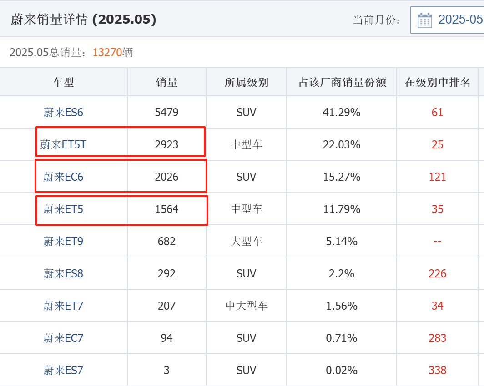The height and width of the screenshot is (386, 484).
Task: Open the 蔚来ET7 model link
Action: click(x=63, y=306)
